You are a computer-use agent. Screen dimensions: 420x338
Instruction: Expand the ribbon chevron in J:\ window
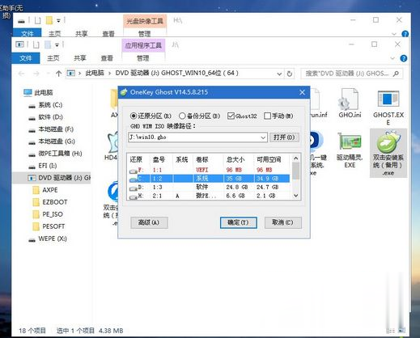(392, 58)
